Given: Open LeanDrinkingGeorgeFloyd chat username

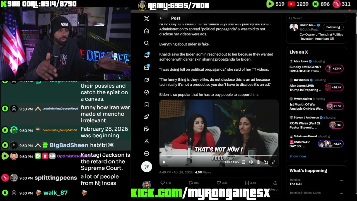Looking at the screenshot, I should point(60,109).
